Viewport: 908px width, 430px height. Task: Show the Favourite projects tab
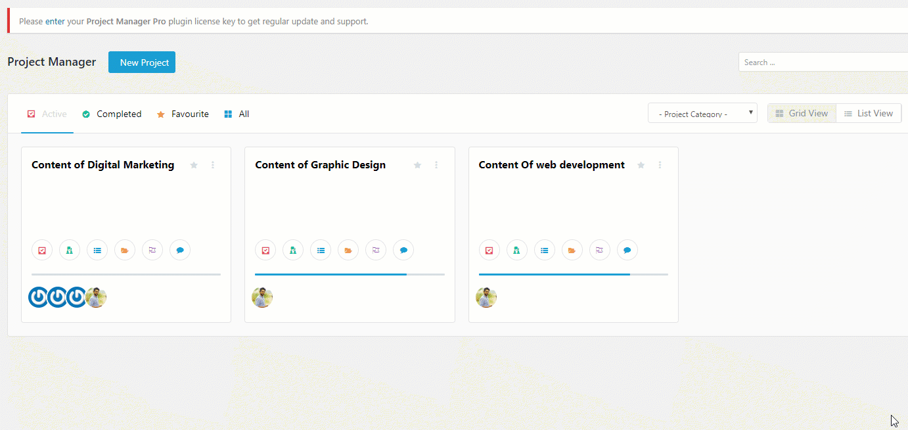[183, 114]
